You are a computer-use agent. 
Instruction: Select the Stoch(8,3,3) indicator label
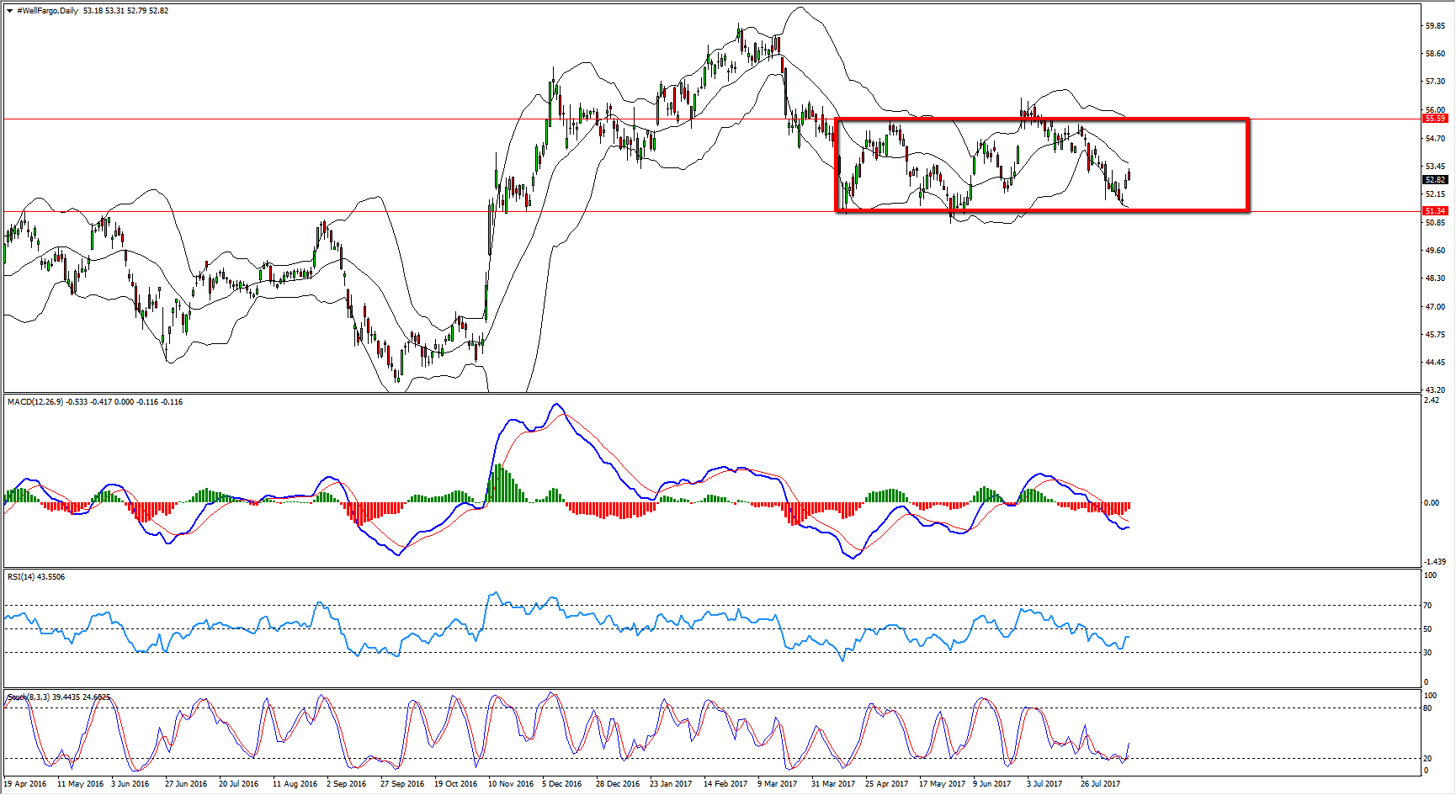click(x=29, y=697)
